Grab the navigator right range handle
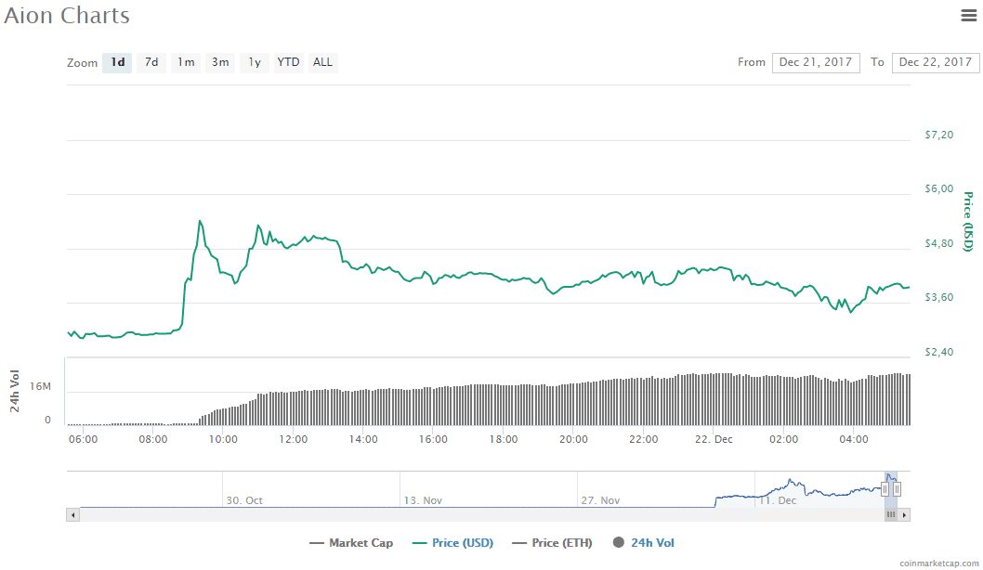The image size is (983, 570). [898, 489]
